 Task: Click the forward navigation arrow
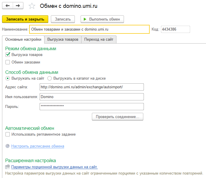pos(18,6)
